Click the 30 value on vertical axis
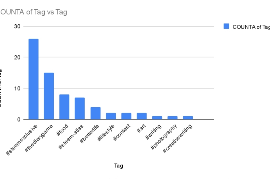This screenshot has height=179, width=270. tap(17, 26)
